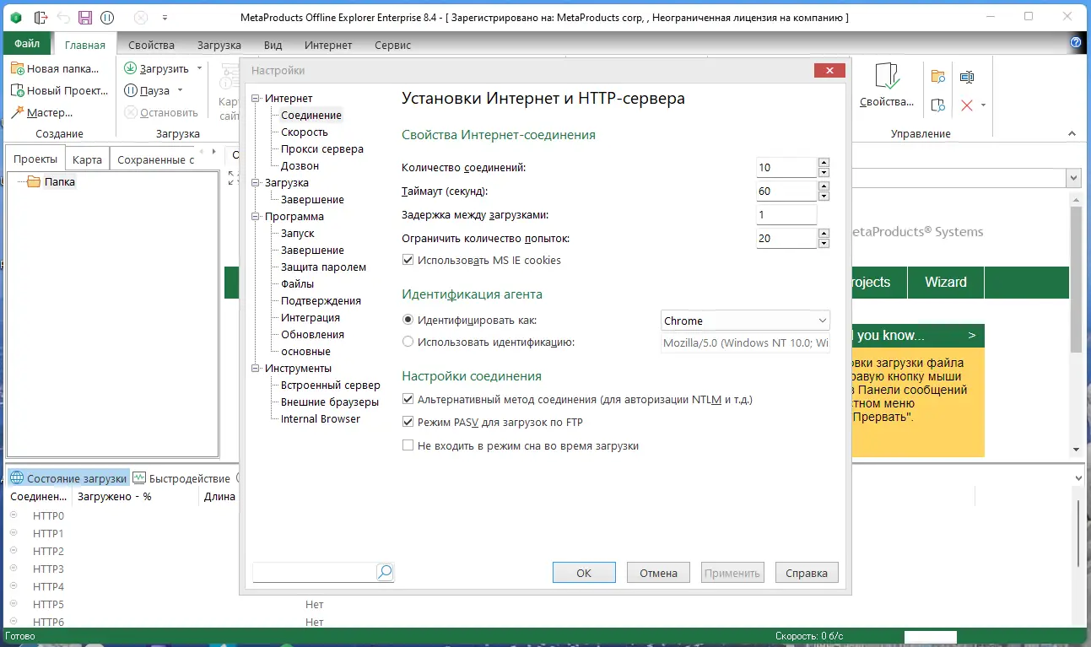Image resolution: width=1091 pixels, height=647 pixels.
Task: Collapse the Инструменты tree node
Action: click(257, 369)
